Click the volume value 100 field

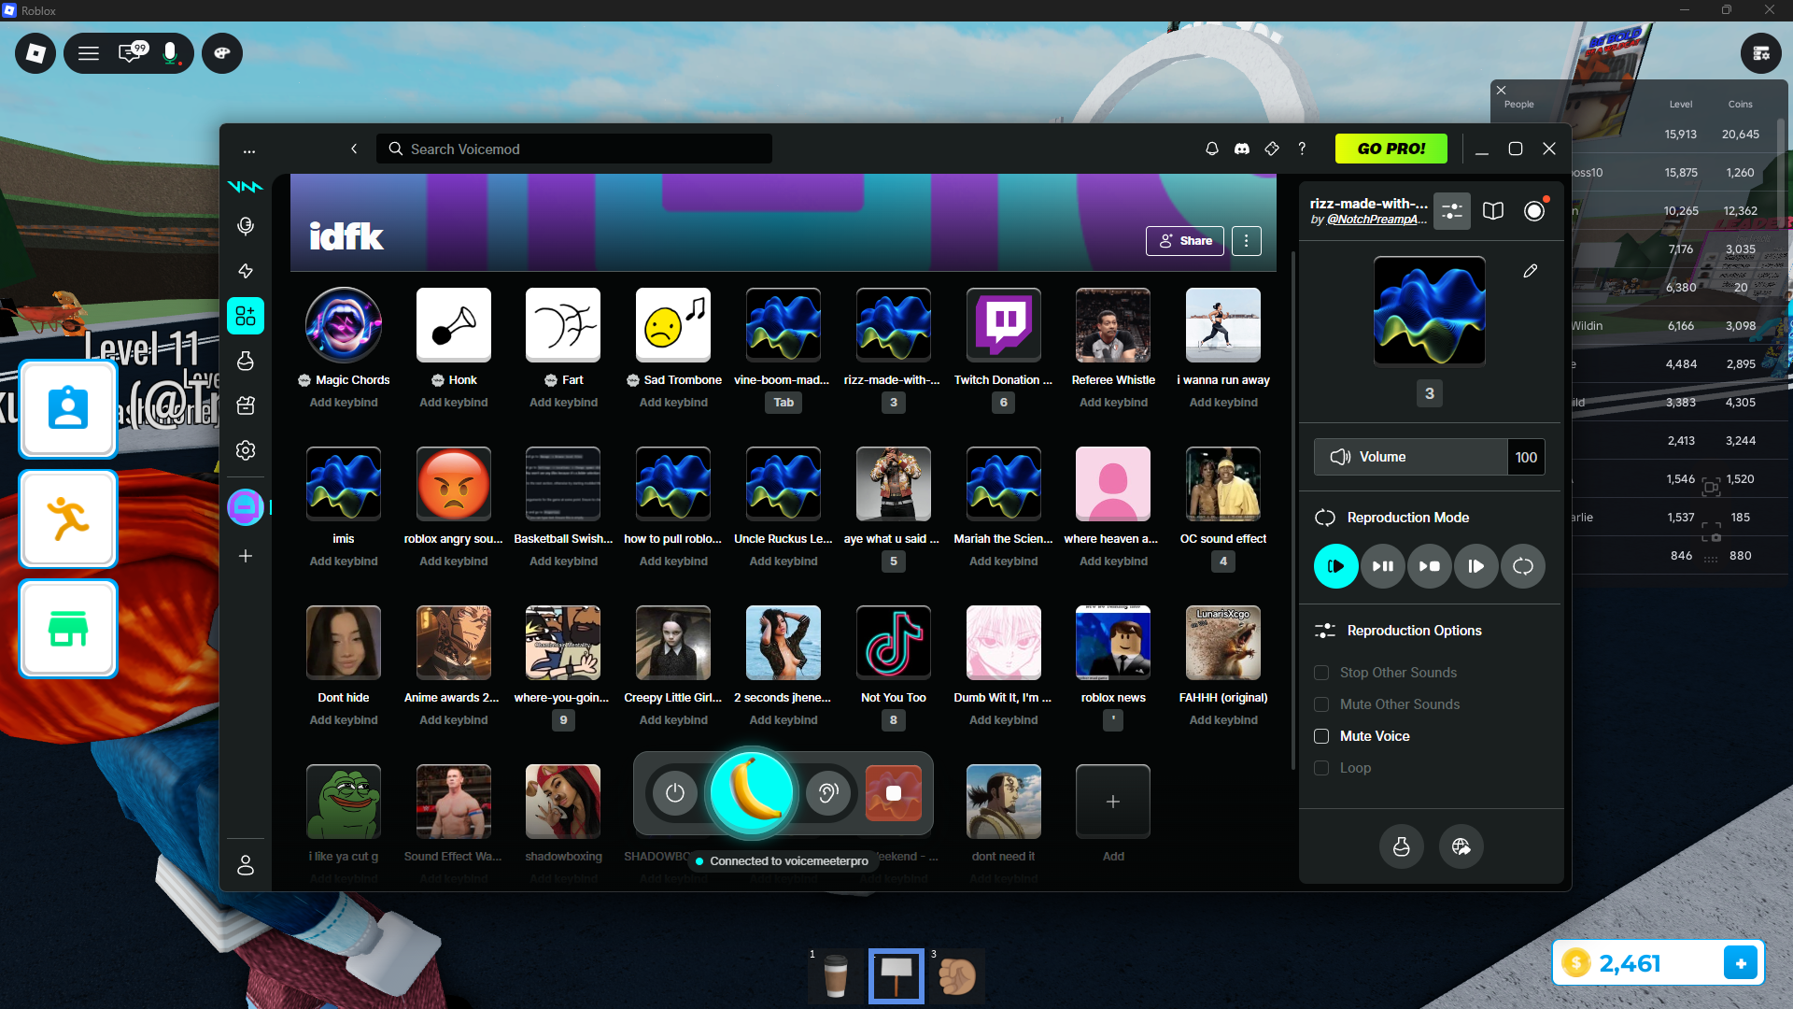1526,457
